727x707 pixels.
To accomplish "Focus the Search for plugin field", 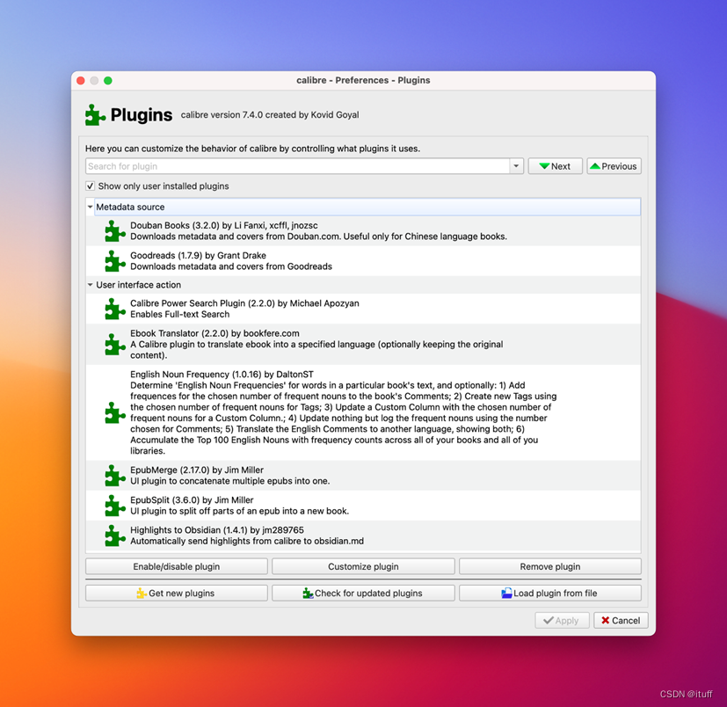I will click(298, 166).
